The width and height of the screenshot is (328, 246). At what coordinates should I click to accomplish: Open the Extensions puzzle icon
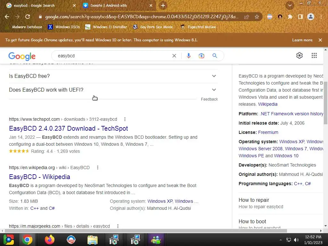pyautogui.click(x=290, y=17)
